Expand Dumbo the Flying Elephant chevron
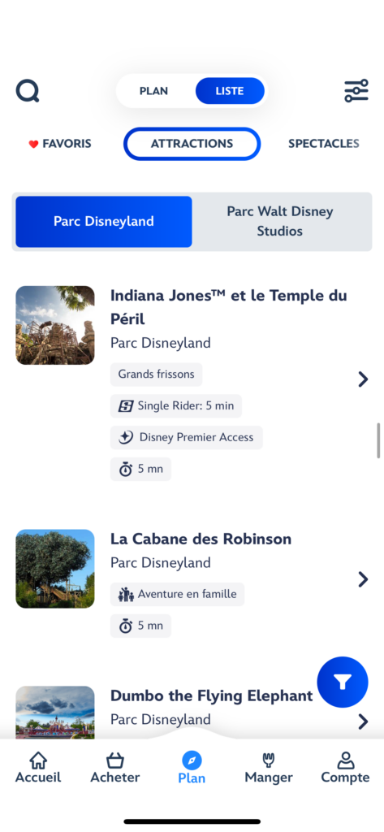Viewport: 384px width, 832px height. pyautogui.click(x=363, y=721)
